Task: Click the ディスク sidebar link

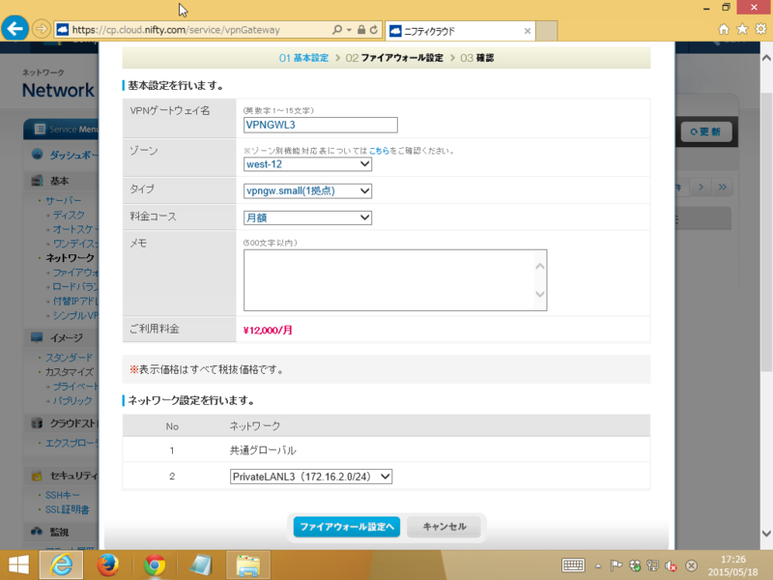Action: (x=69, y=215)
